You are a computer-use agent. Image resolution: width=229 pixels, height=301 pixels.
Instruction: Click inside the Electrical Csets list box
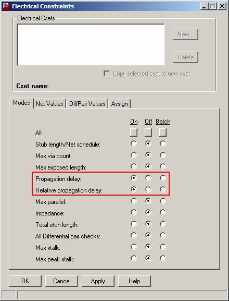click(91, 45)
